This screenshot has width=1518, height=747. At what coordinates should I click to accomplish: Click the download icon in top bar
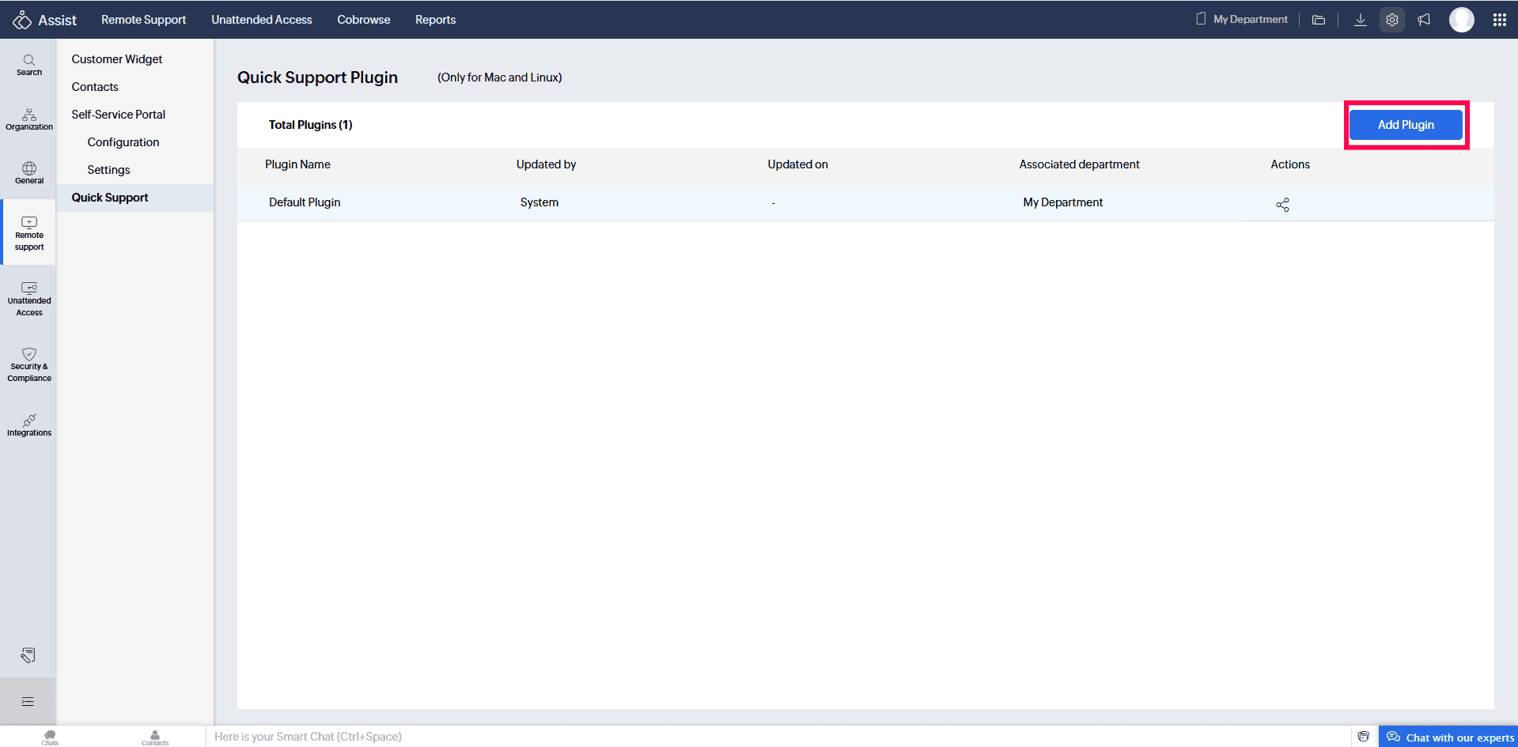1360,20
